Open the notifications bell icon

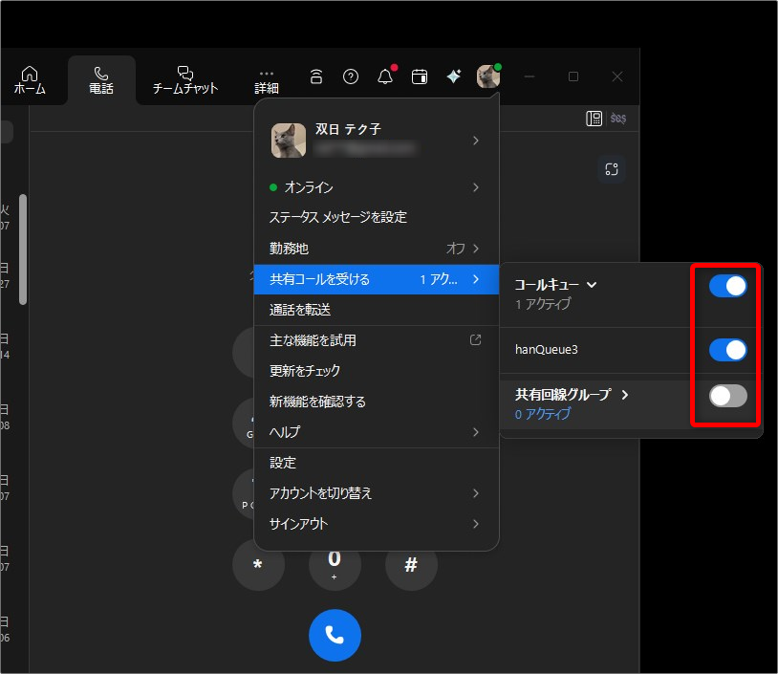(384, 76)
